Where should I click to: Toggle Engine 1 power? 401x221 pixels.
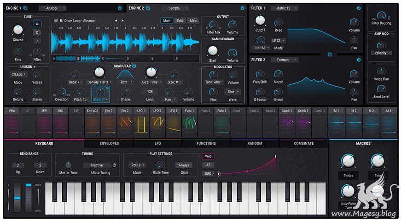point(120,8)
